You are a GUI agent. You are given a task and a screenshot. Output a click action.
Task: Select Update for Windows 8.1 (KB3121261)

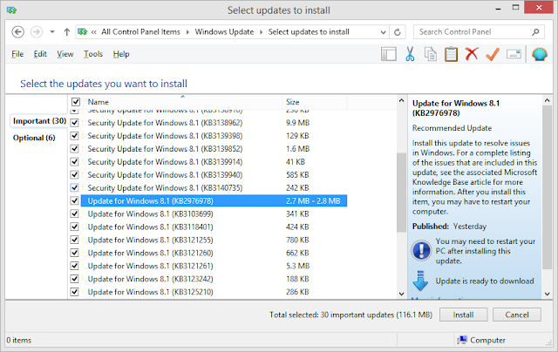pos(150,266)
